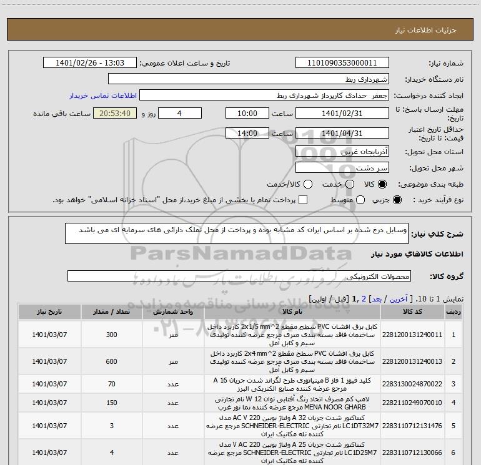This screenshot has height=465, width=481.
Task: Click the 2x1/5 mm PVC cable item name
Action: click(x=292, y=335)
